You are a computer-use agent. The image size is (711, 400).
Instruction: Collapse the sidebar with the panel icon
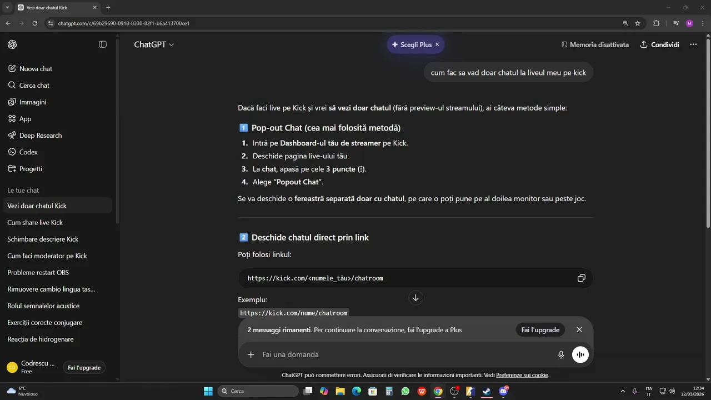(x=103, y=44)
